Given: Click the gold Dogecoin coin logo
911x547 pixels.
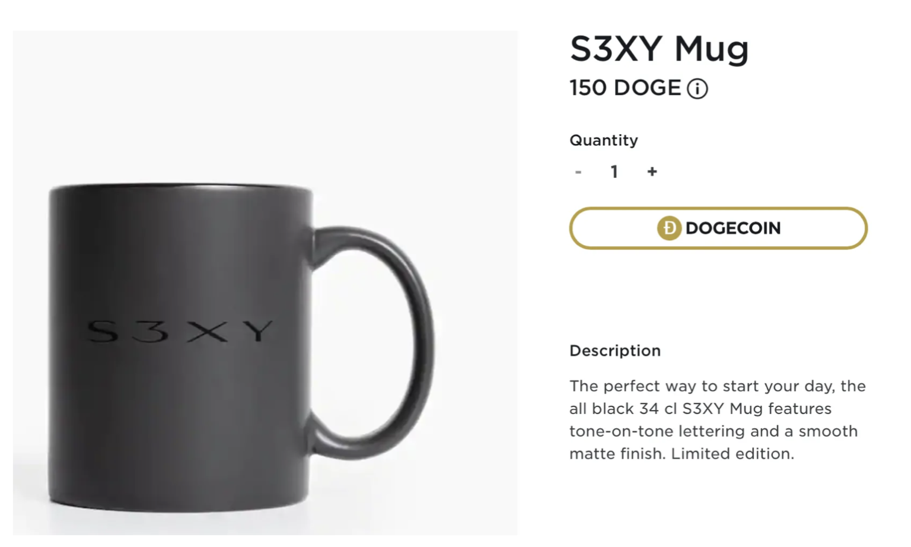Looking at the screenshot, I should [669, 228].
